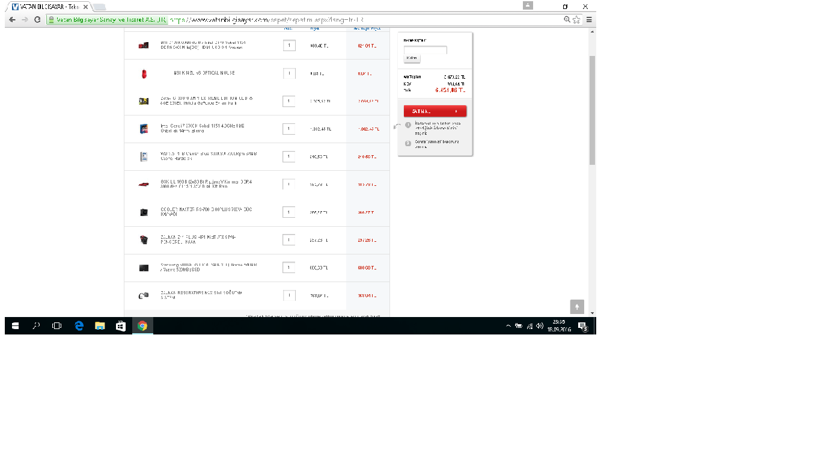Screen dimensions: 821x462
Task: Click the 6.454,86 TL grand total
Action: 450,90
